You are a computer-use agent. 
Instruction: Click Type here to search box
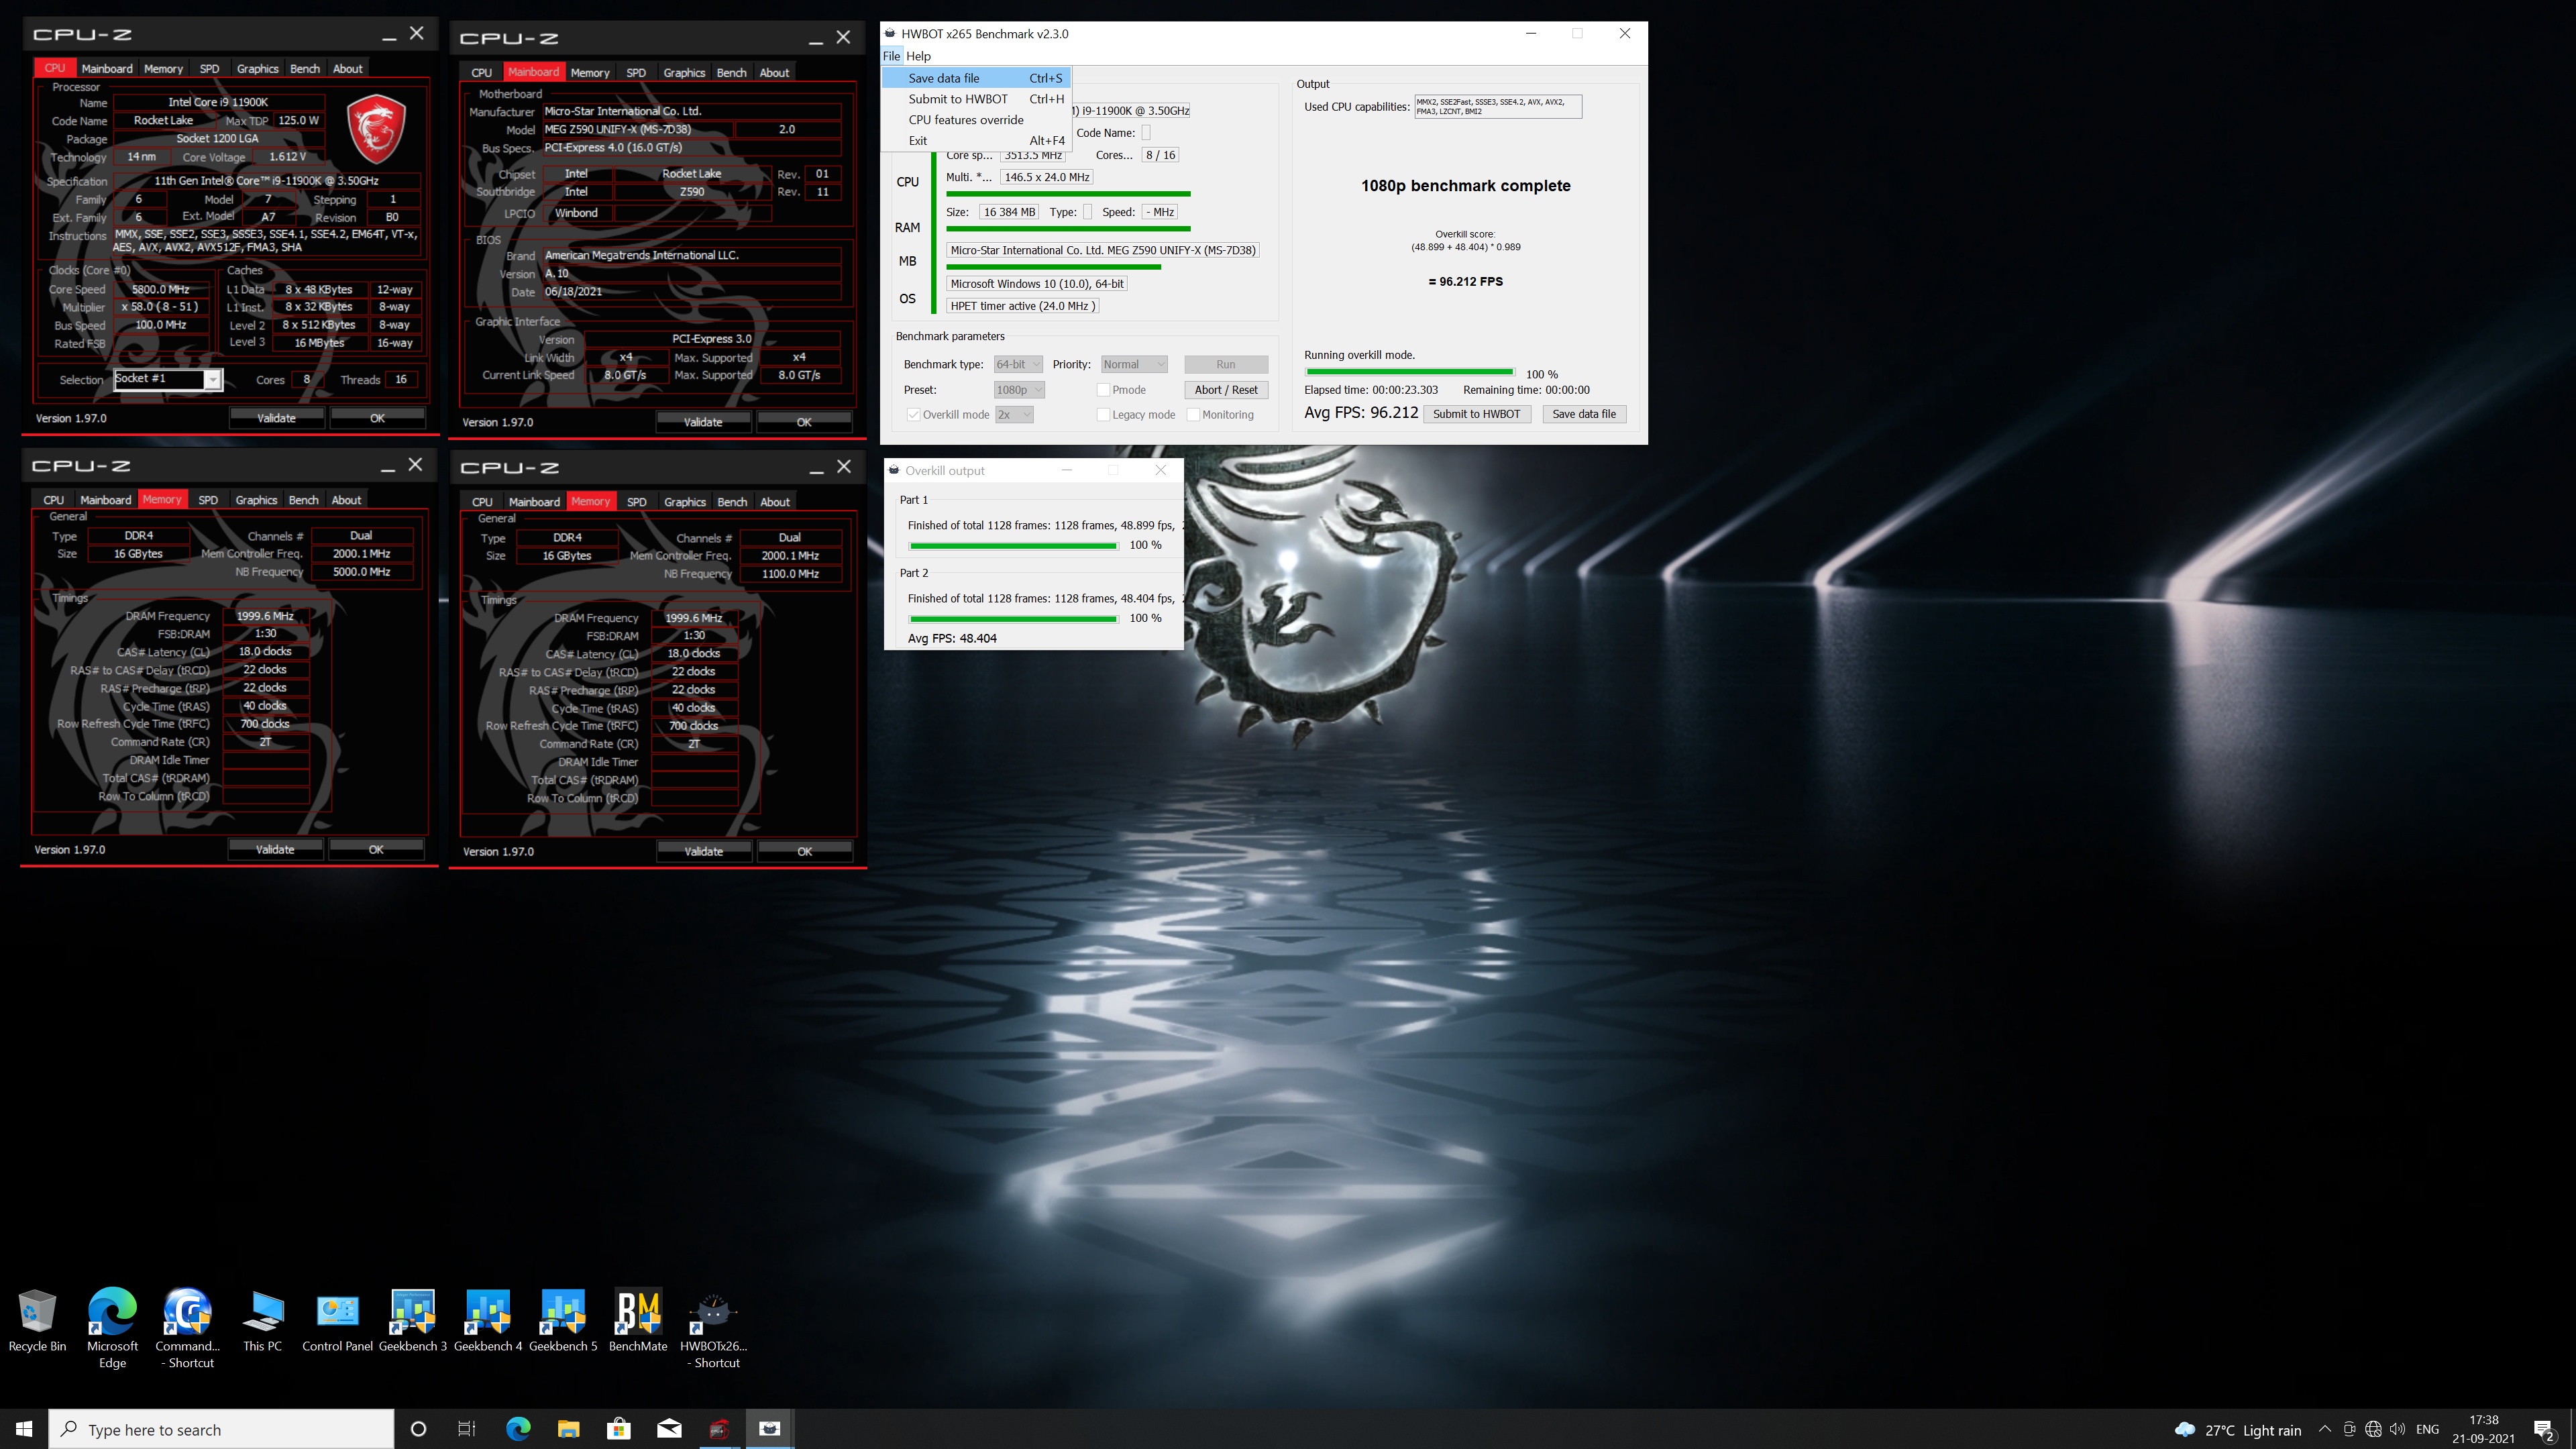[221, 1429]
